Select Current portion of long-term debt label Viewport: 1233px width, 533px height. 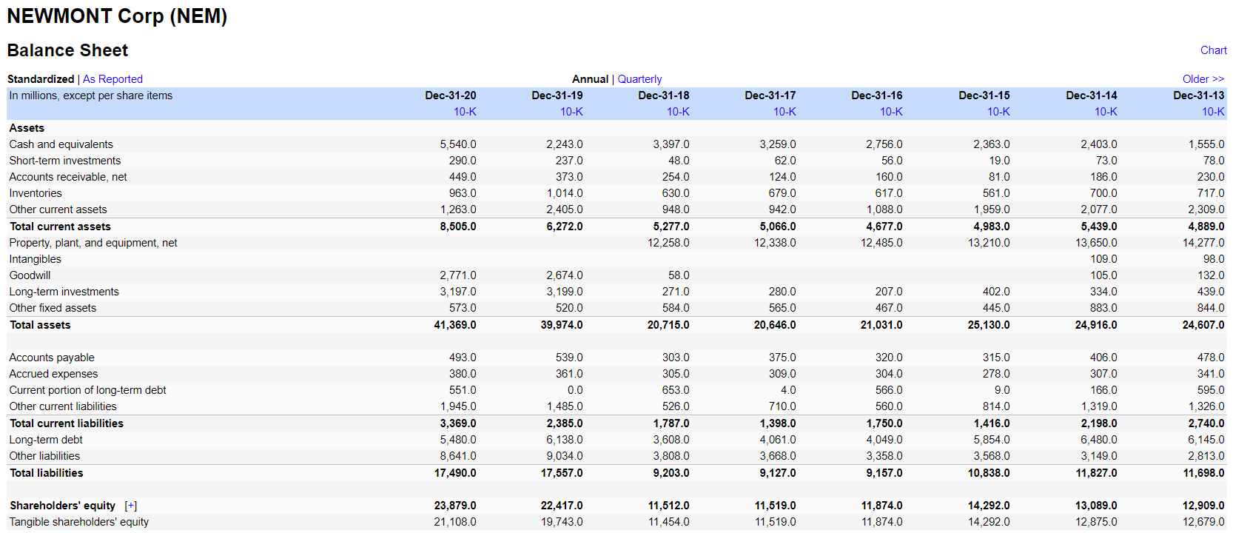pyautogui.click(x=87, y=390)
